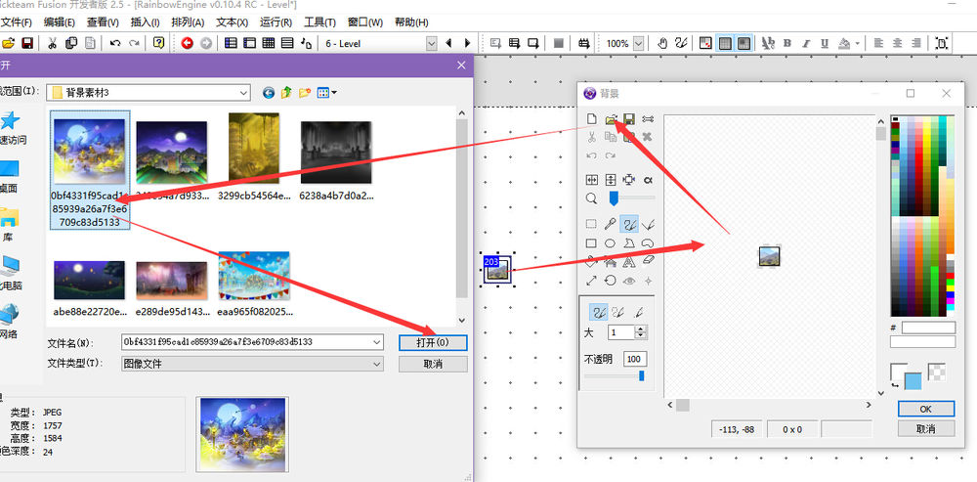Click the Alpha channel icon

648,180
